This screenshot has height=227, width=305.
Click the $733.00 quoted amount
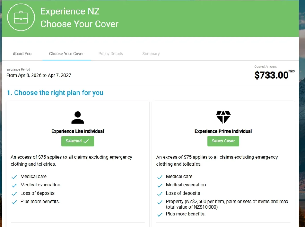pyautogui.click(x=271, y=75)
